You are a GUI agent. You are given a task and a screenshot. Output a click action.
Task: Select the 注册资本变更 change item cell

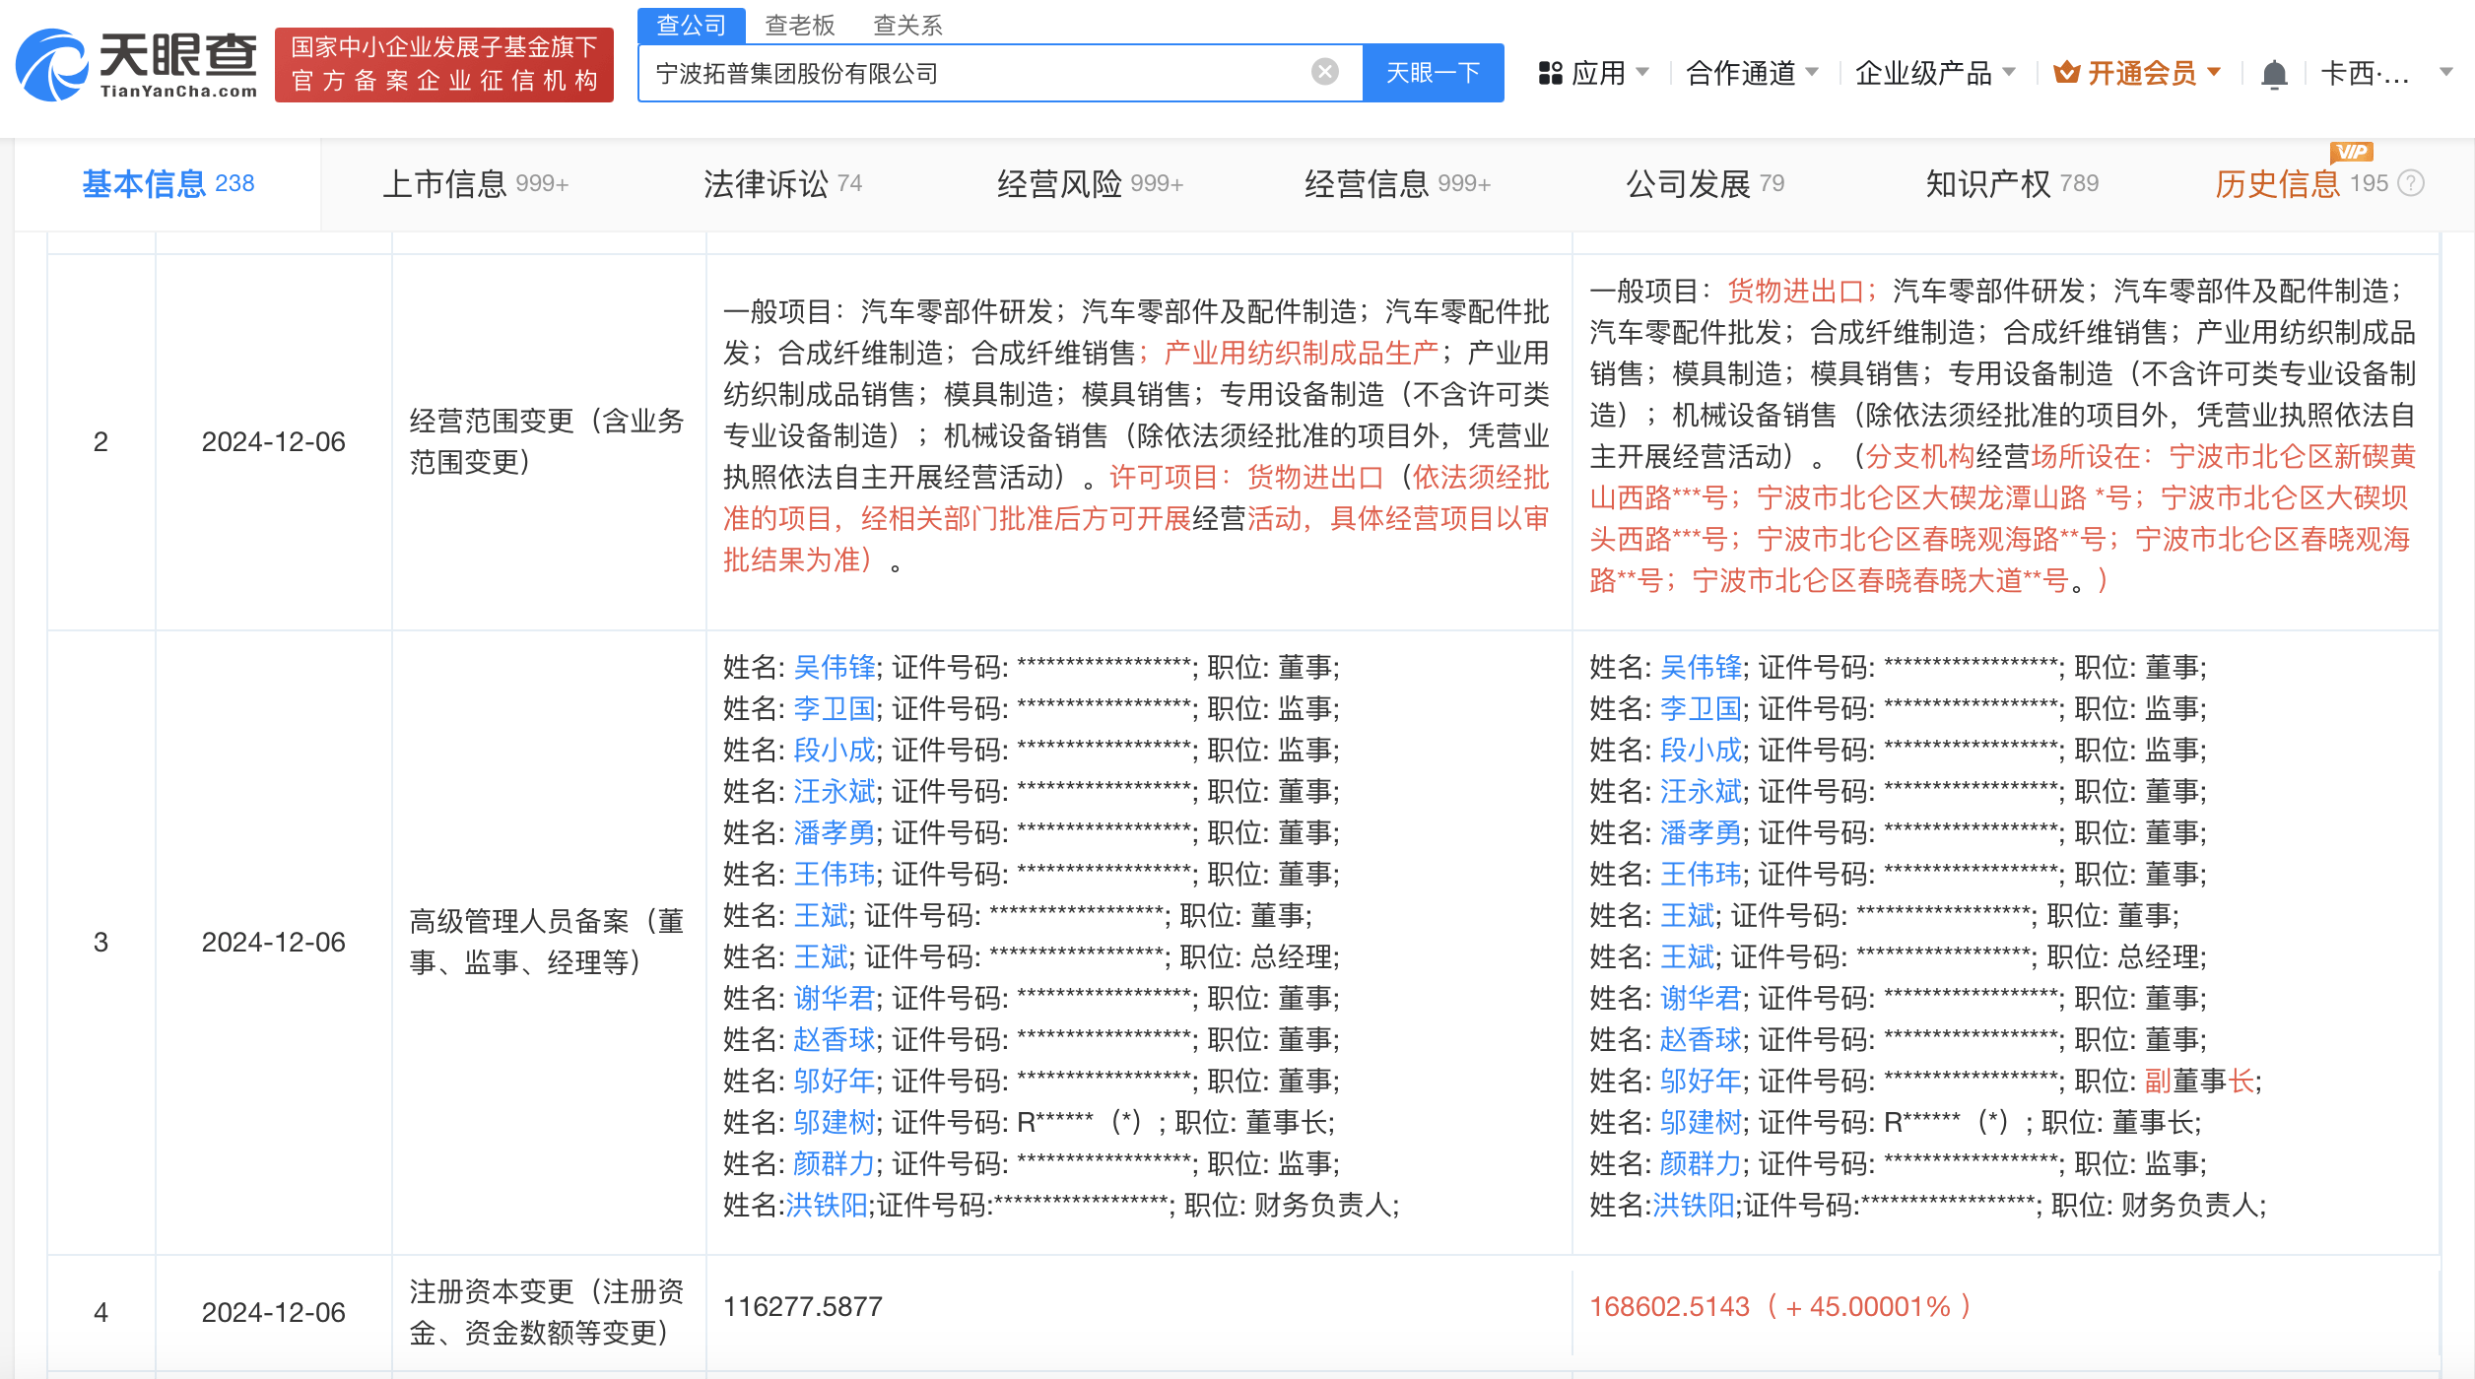click(547, 1312)
